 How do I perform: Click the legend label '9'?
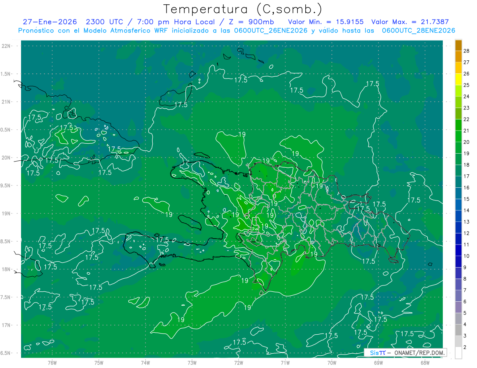tap(465, 268)
